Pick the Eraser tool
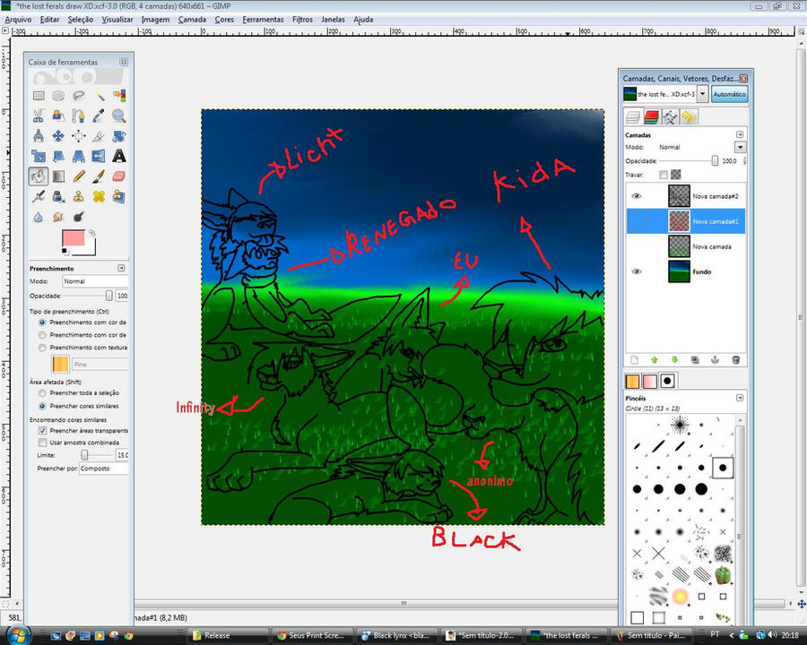807x645 pixels. click(119, 176)
